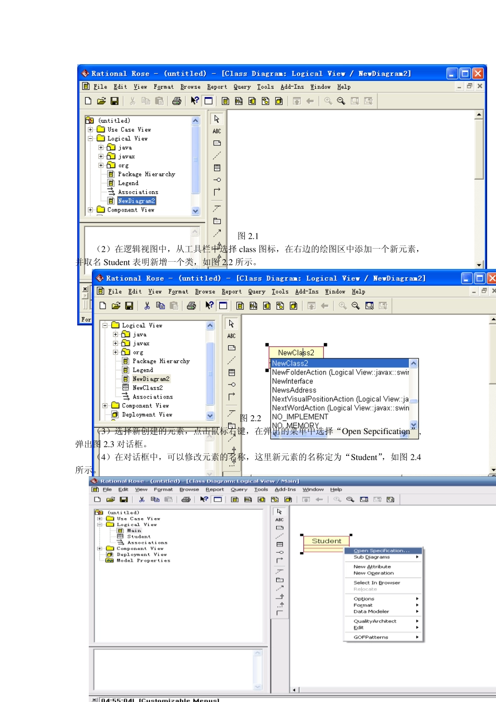This screenshot has height=702, width=496.
Task: Select the Interface tool in bottom window toolbox
Action: click(x=279, y=552)
